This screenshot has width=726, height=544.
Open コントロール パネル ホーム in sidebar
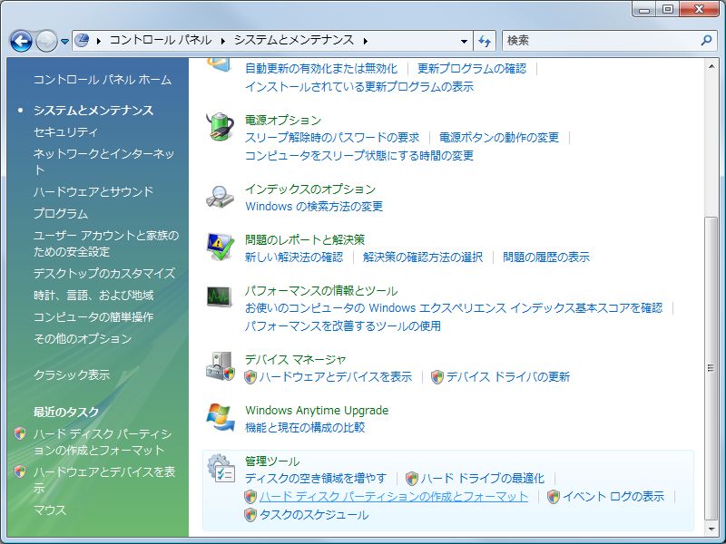[103, 80]
